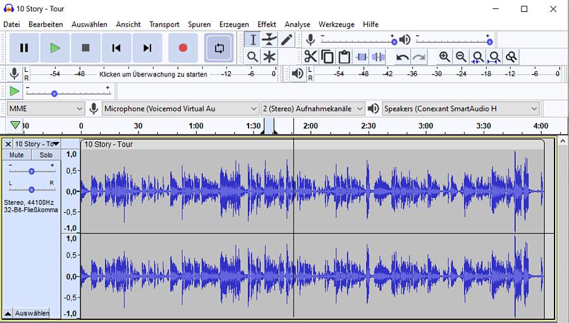Toggle the Loop playback button
This screenshot has height=323, width=569.
(x=219, y=48)
